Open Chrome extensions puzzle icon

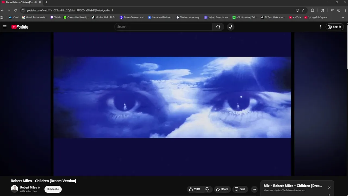pyautogui.click(x=313, y=10)
